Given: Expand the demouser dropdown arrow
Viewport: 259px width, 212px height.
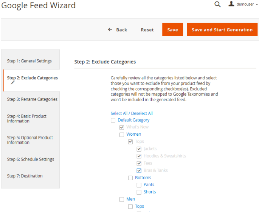Looking at the screenshot, I should coord(257,5).
